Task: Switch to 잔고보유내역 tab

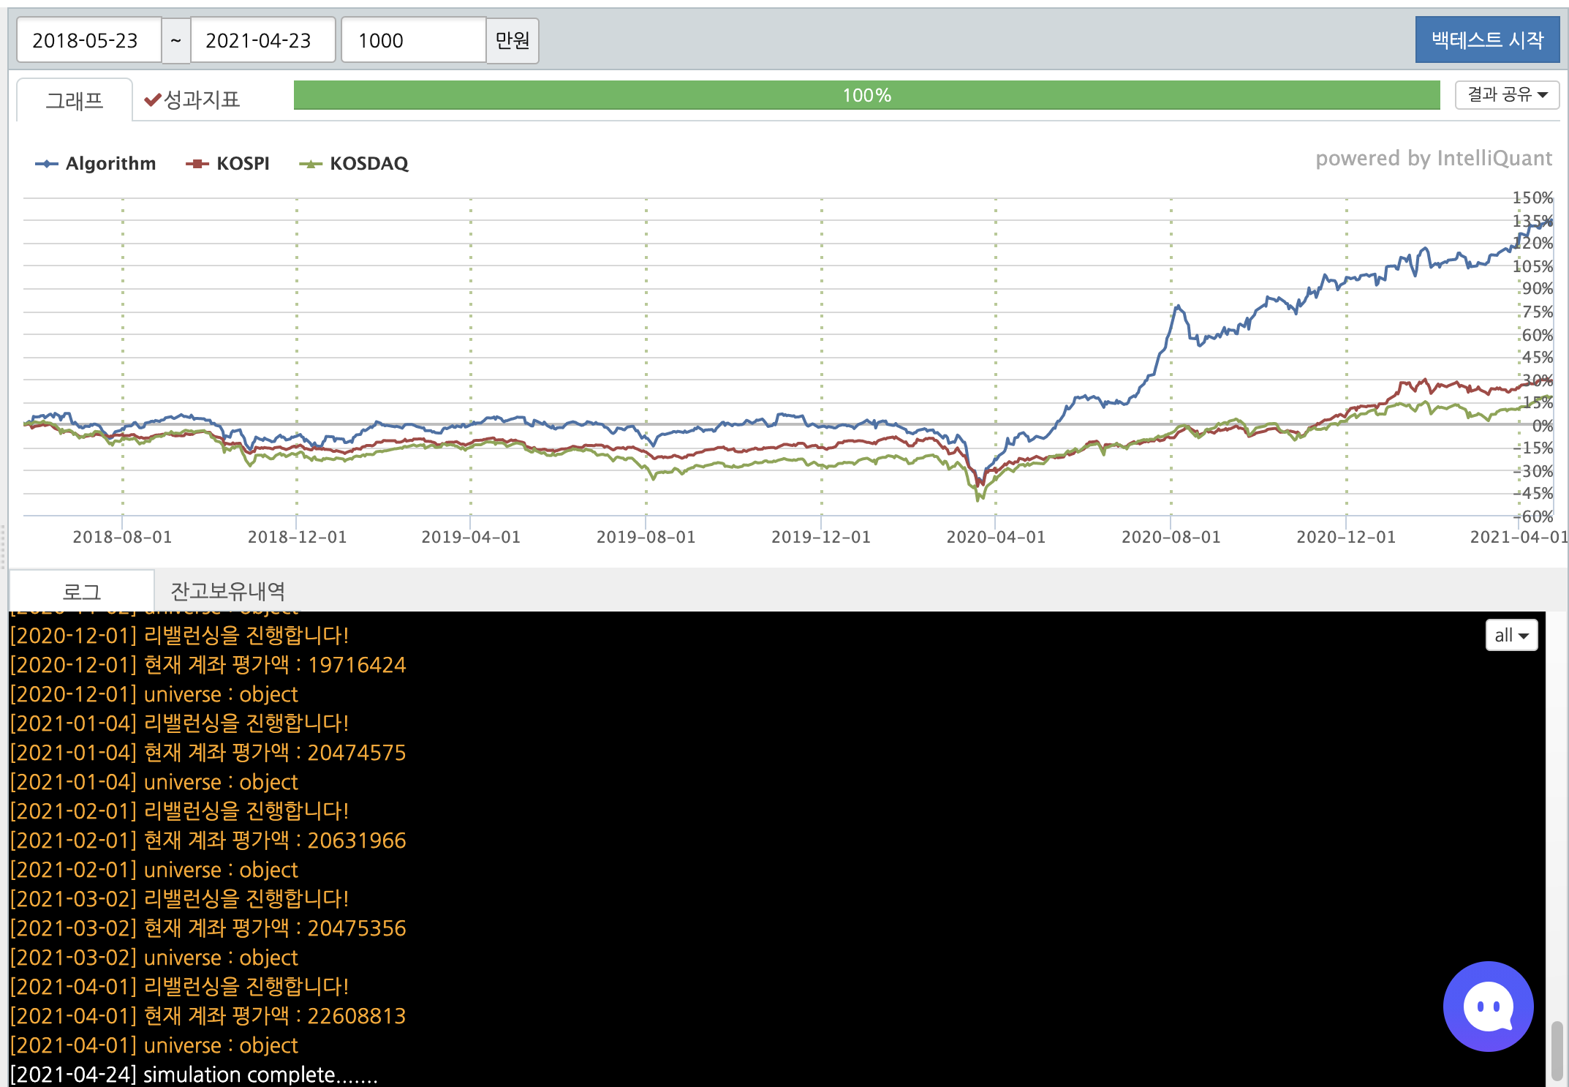Action: [227, 591]
